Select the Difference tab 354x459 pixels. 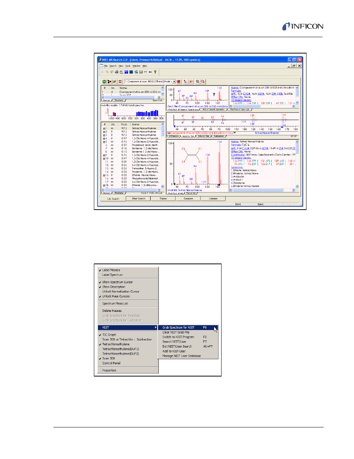(174, 136)
